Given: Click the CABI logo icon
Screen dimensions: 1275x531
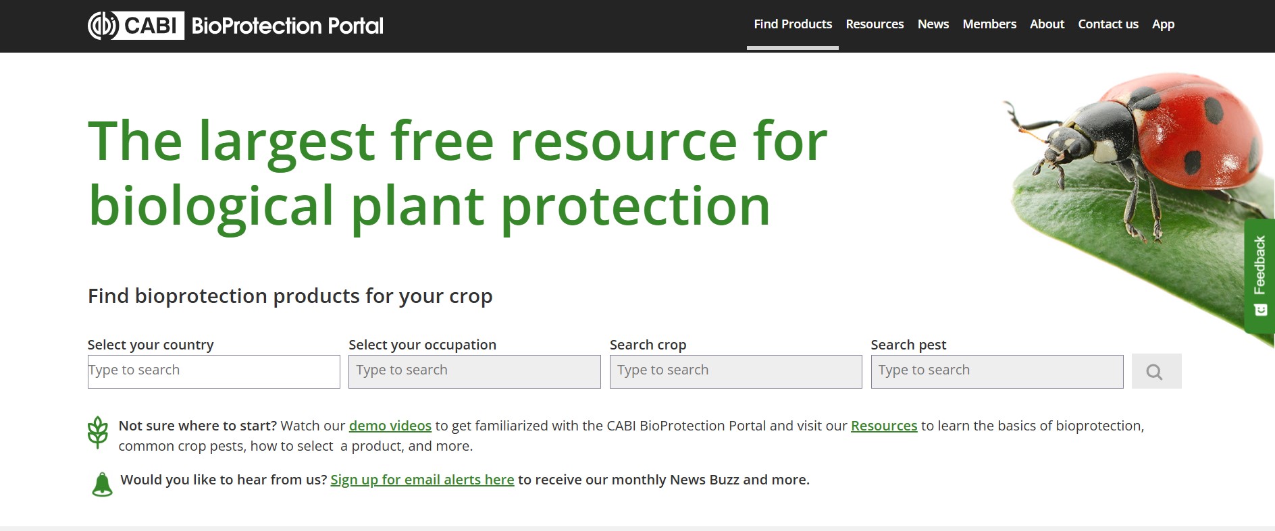Looking at the screenshot, I should coord(136,26).
